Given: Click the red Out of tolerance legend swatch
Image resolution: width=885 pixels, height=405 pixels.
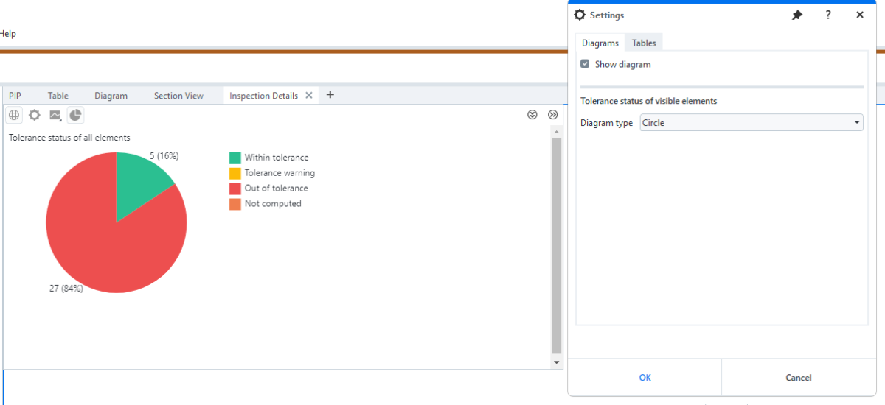Looking at the screenshot, I should [x=235, y=189].
